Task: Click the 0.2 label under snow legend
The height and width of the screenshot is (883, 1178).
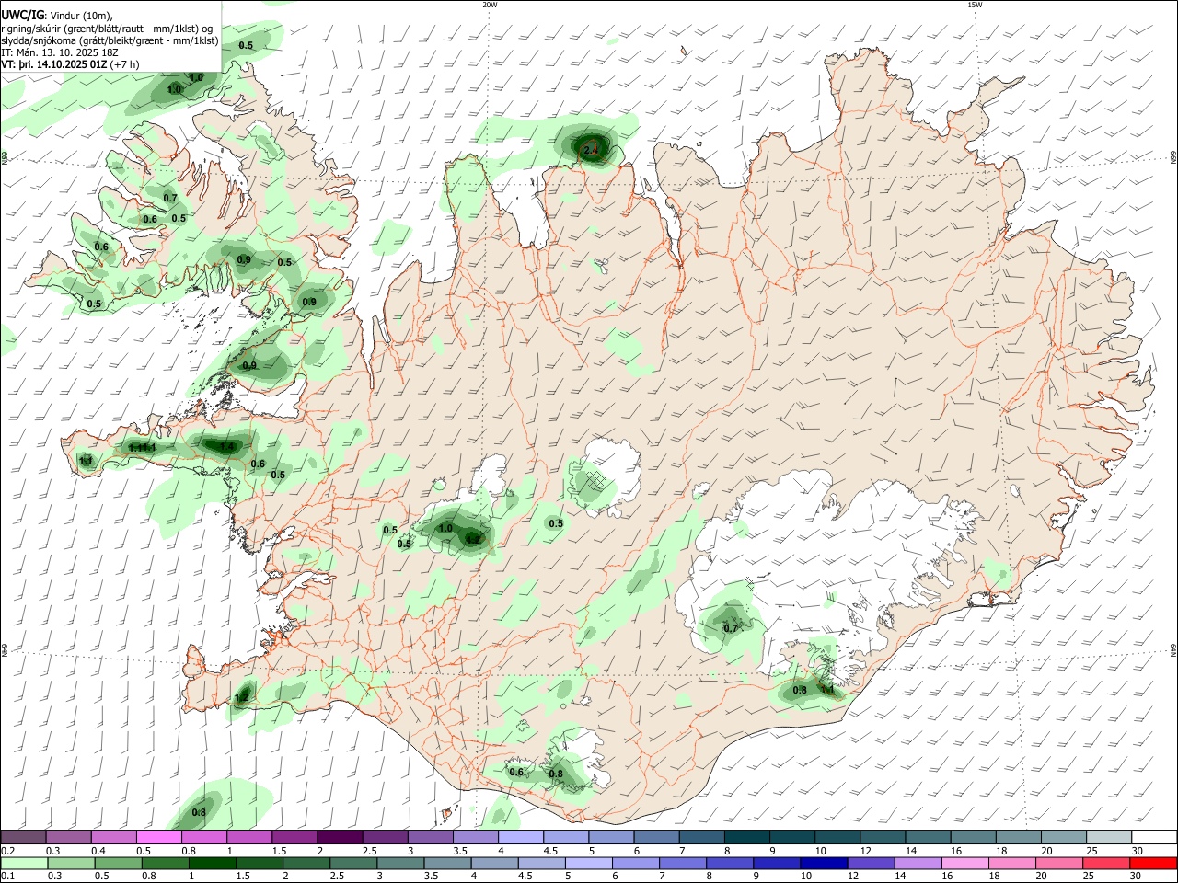Action: tap(7, 851)
